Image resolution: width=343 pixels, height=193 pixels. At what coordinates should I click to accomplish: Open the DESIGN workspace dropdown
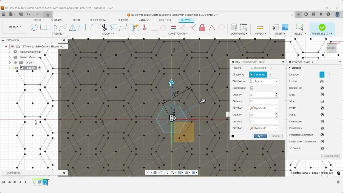[15, 27]
